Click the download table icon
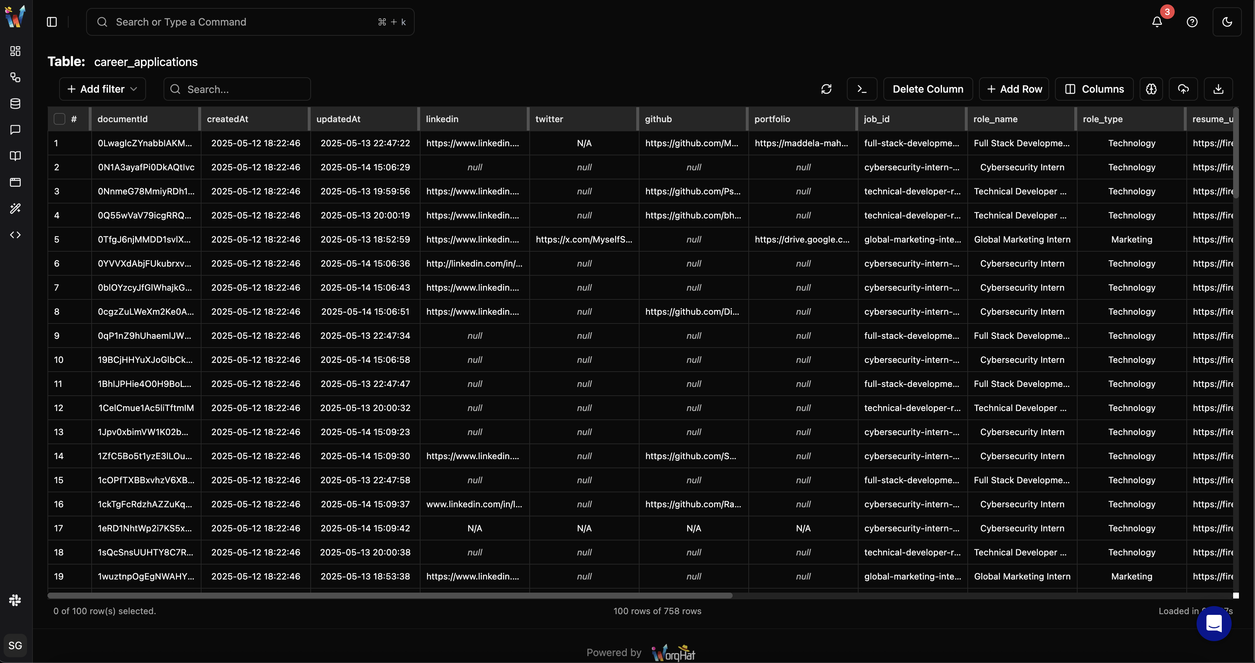The width and height of the screenshot is (1255, 663). click(x=1218, y=89)
